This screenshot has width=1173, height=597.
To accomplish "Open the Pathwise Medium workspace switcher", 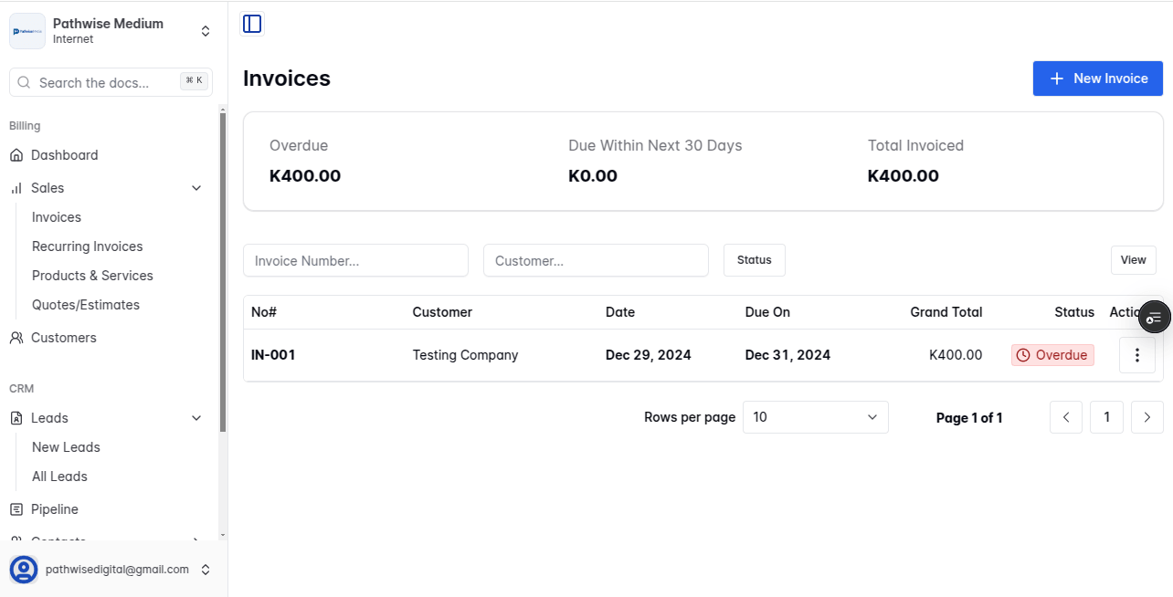I will pos(205,30).
